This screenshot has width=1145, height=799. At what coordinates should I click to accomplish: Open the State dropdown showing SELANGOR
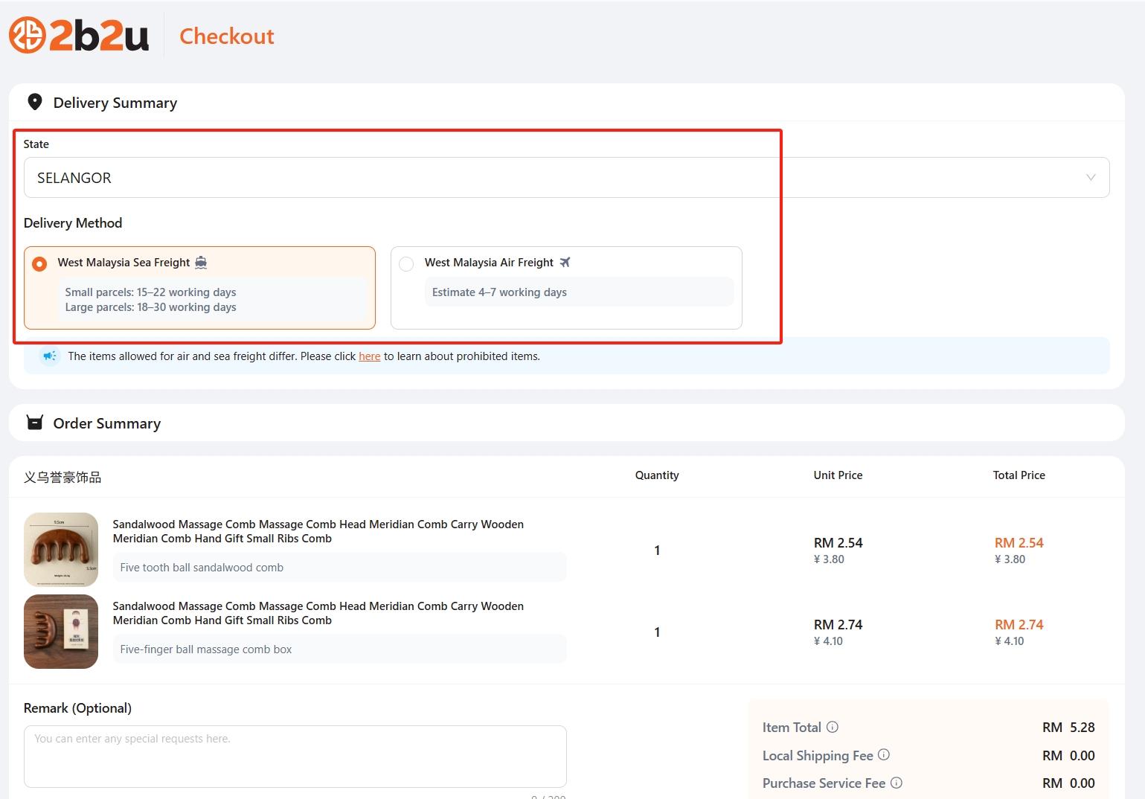[x=551, y=178]
